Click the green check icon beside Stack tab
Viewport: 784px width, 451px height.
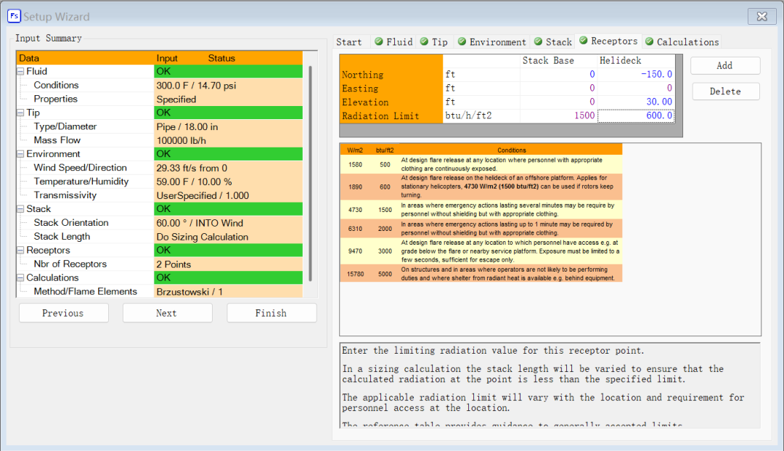click(538, 41)
